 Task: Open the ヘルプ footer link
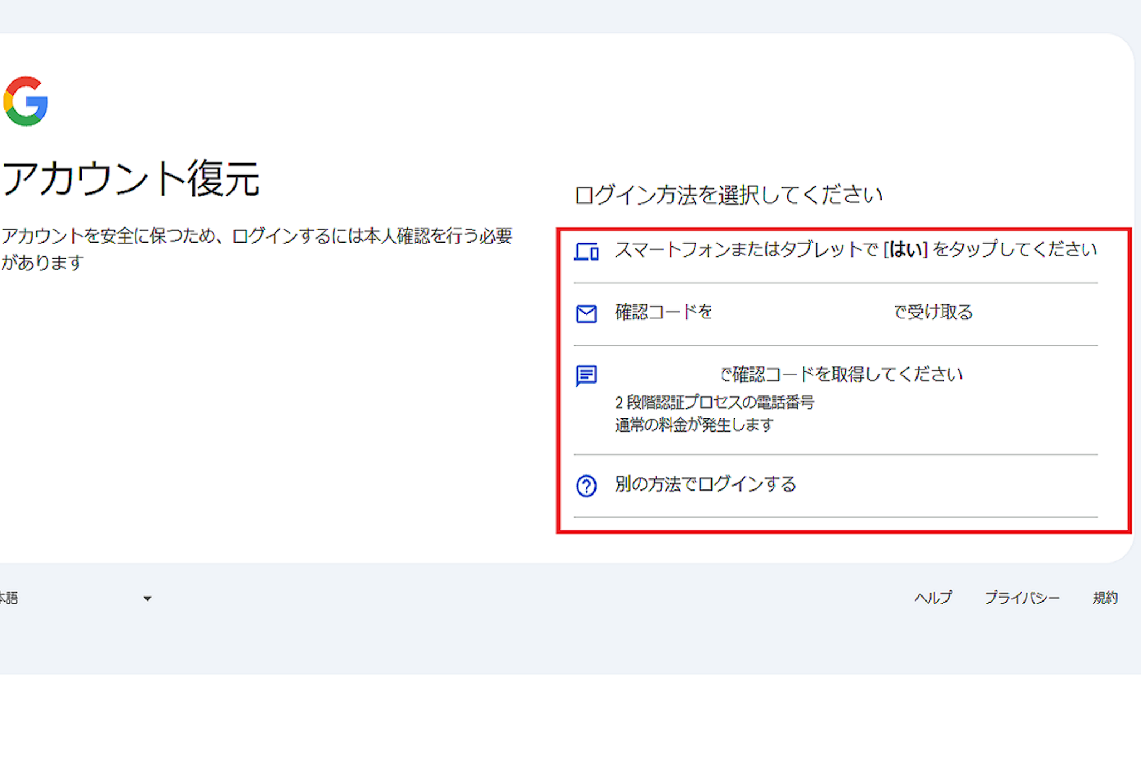[x=933, y=598]
